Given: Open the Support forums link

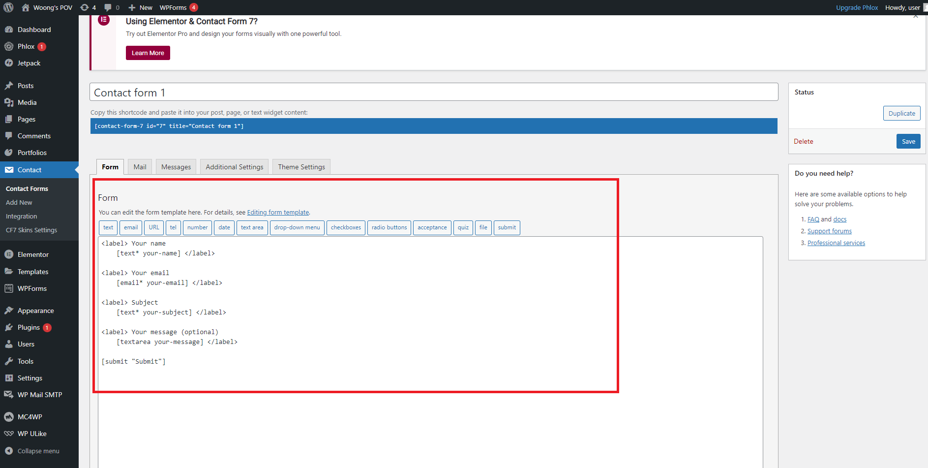Looking at the screenshot, I should point(830,231).
